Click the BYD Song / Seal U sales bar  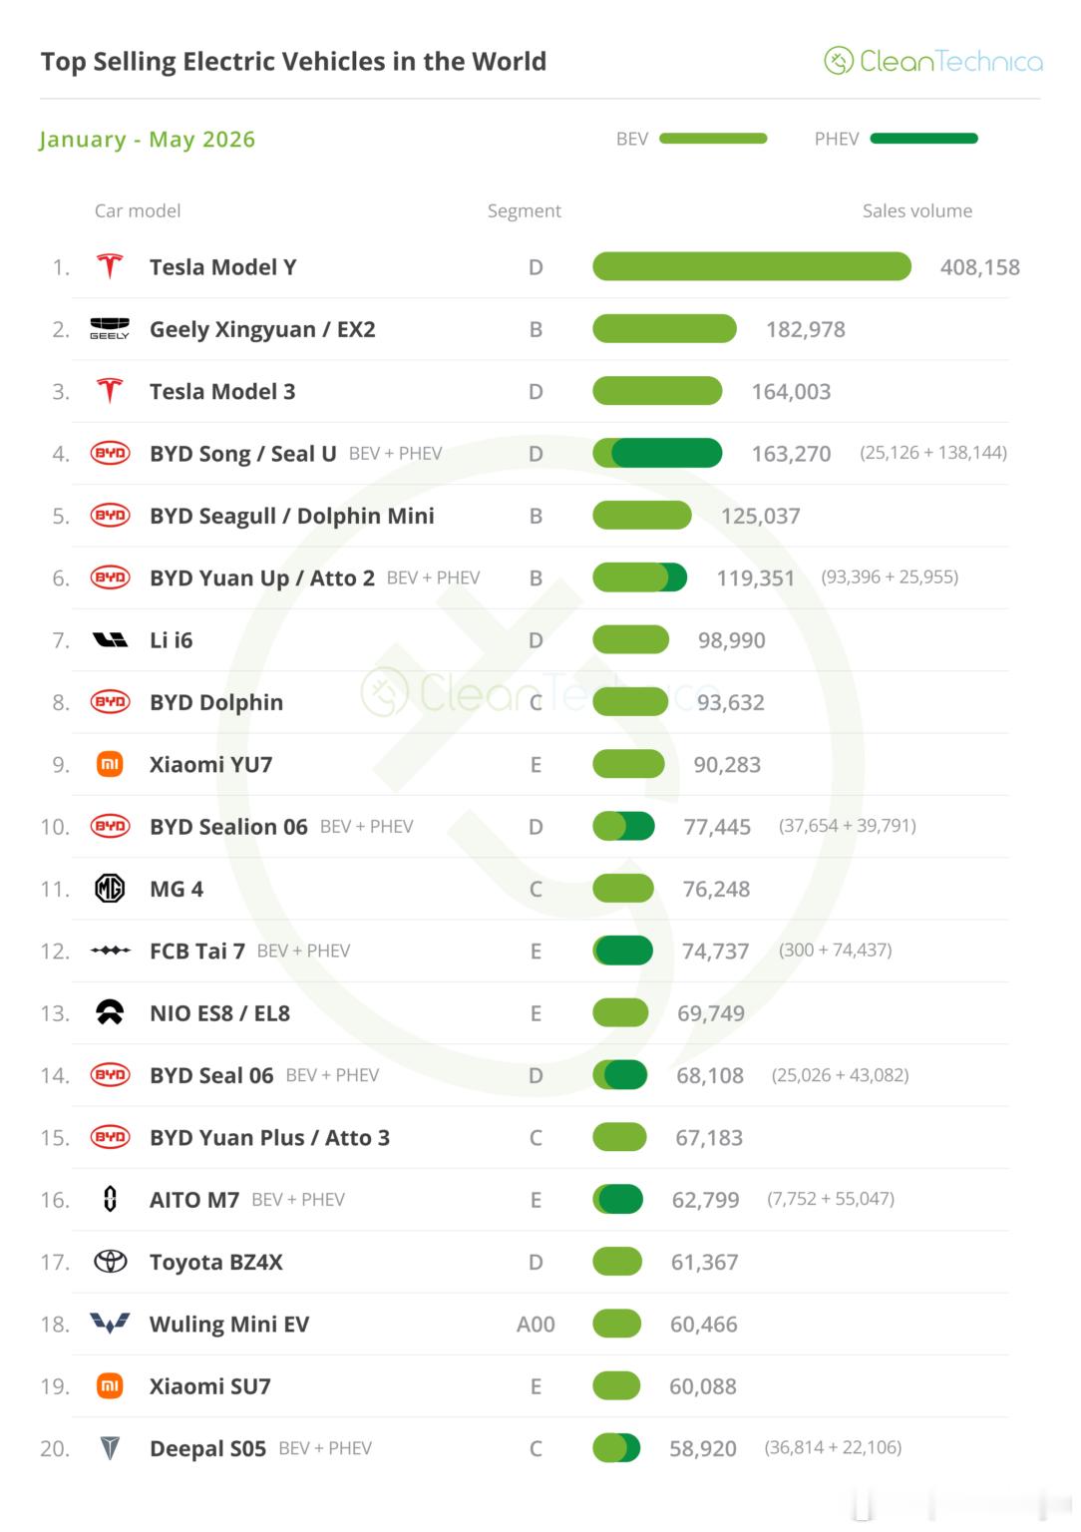point(657,453)
